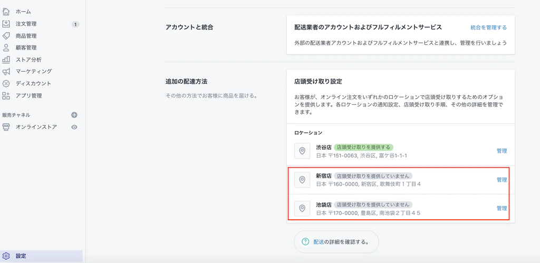
Task: Click the 設定 gear icon
Action: click(x=6, y=256)
